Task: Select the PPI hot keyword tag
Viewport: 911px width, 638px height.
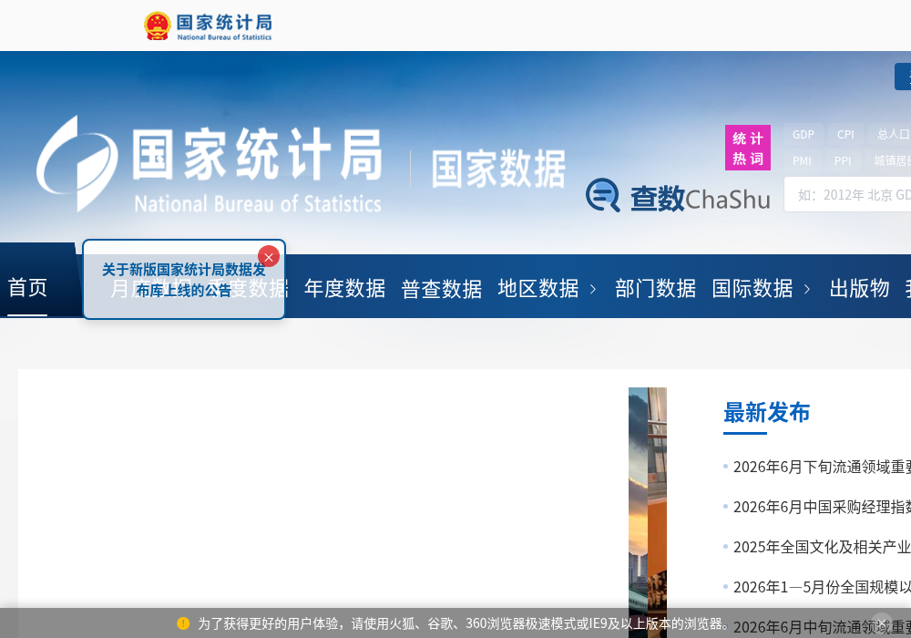Action: coord(843,160)
